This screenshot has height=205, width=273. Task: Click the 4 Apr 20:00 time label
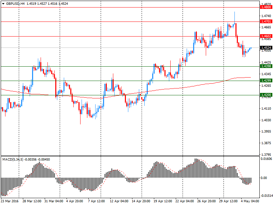pos(74,201)
